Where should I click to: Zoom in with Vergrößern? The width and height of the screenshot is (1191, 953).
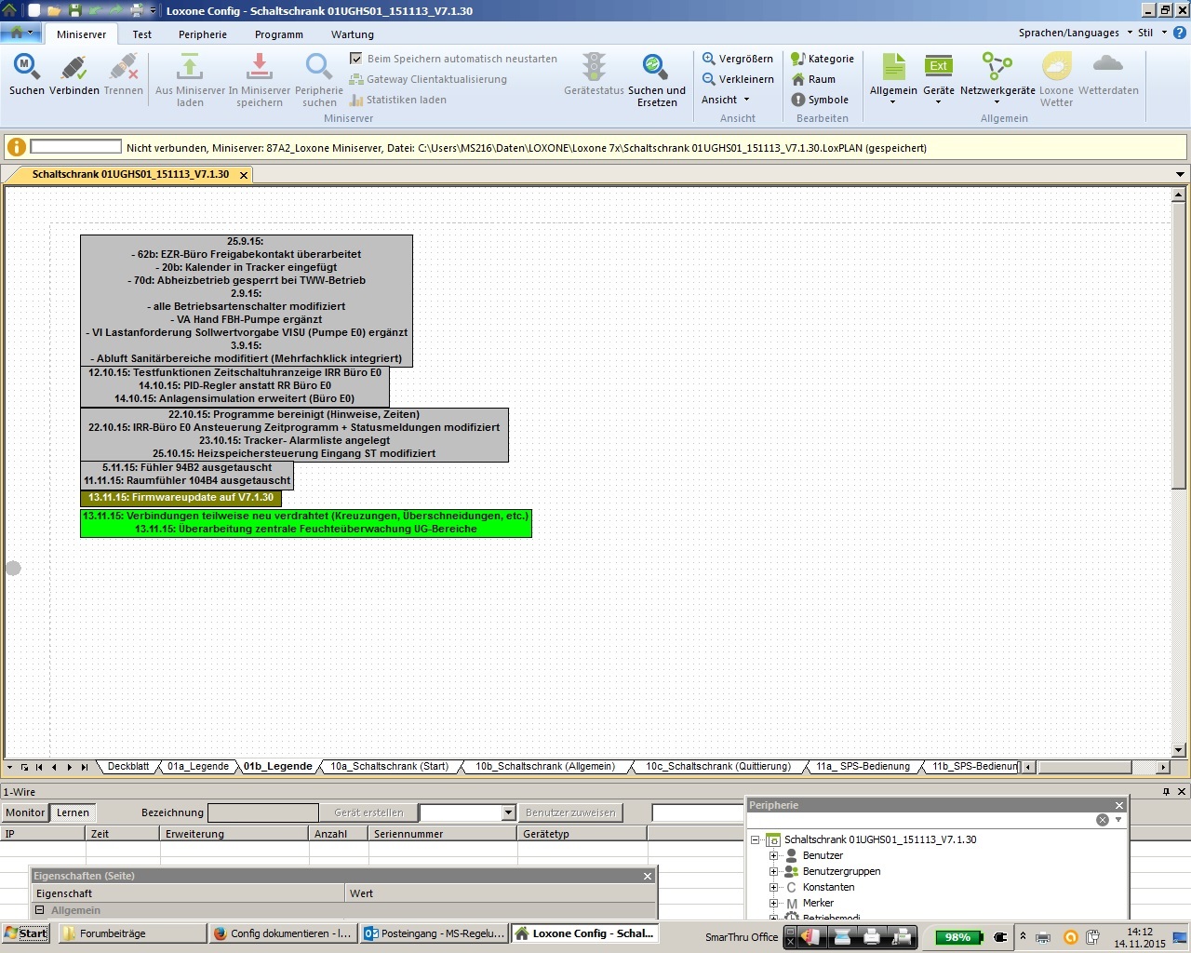[x=737, y=59]
